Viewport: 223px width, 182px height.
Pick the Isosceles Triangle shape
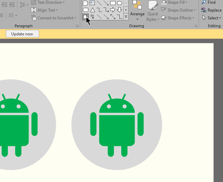(92, 10)
